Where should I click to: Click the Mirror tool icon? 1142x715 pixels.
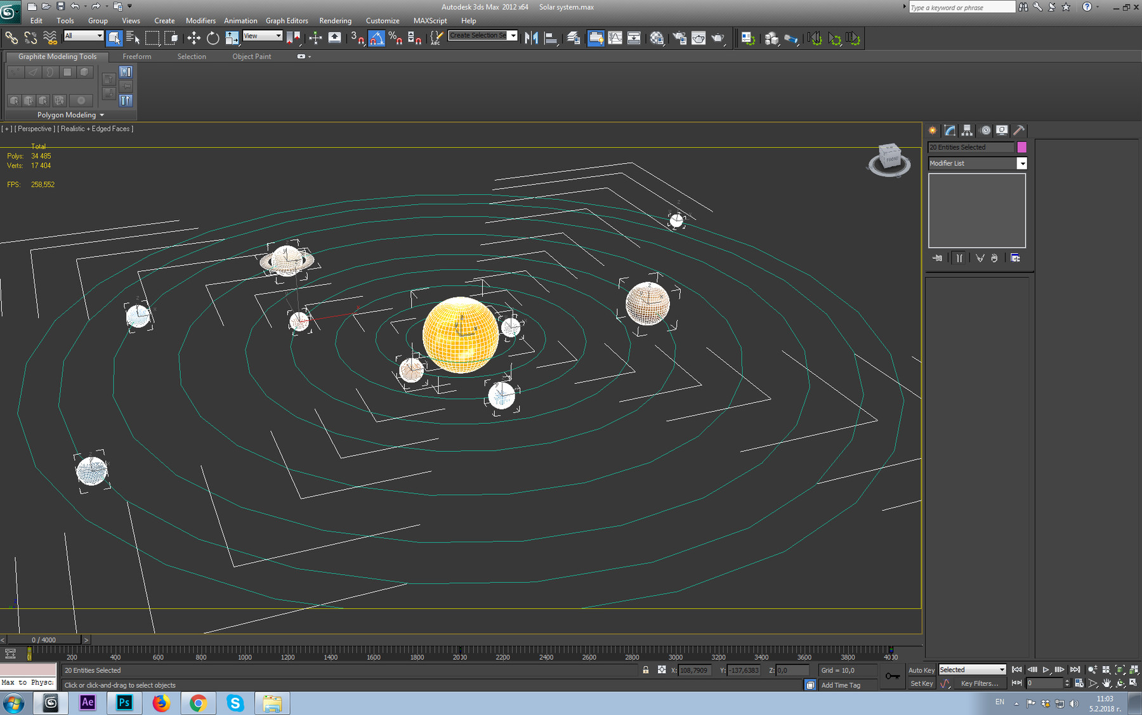531,38
